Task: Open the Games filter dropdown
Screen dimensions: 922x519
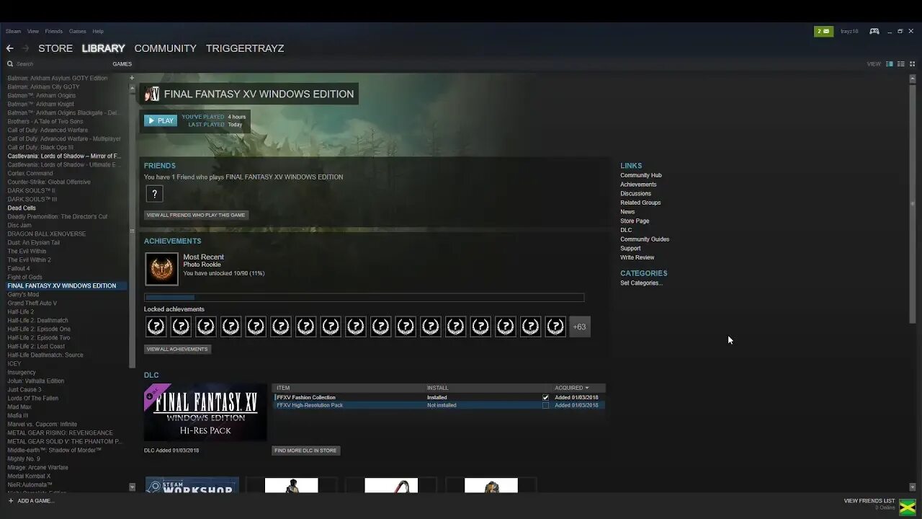Action: point(122,64)
